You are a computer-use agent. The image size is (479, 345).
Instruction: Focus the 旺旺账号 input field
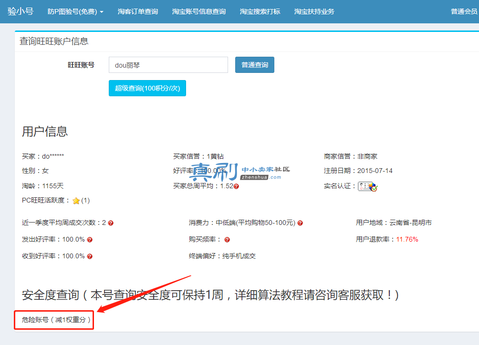[x=168, y=65]
